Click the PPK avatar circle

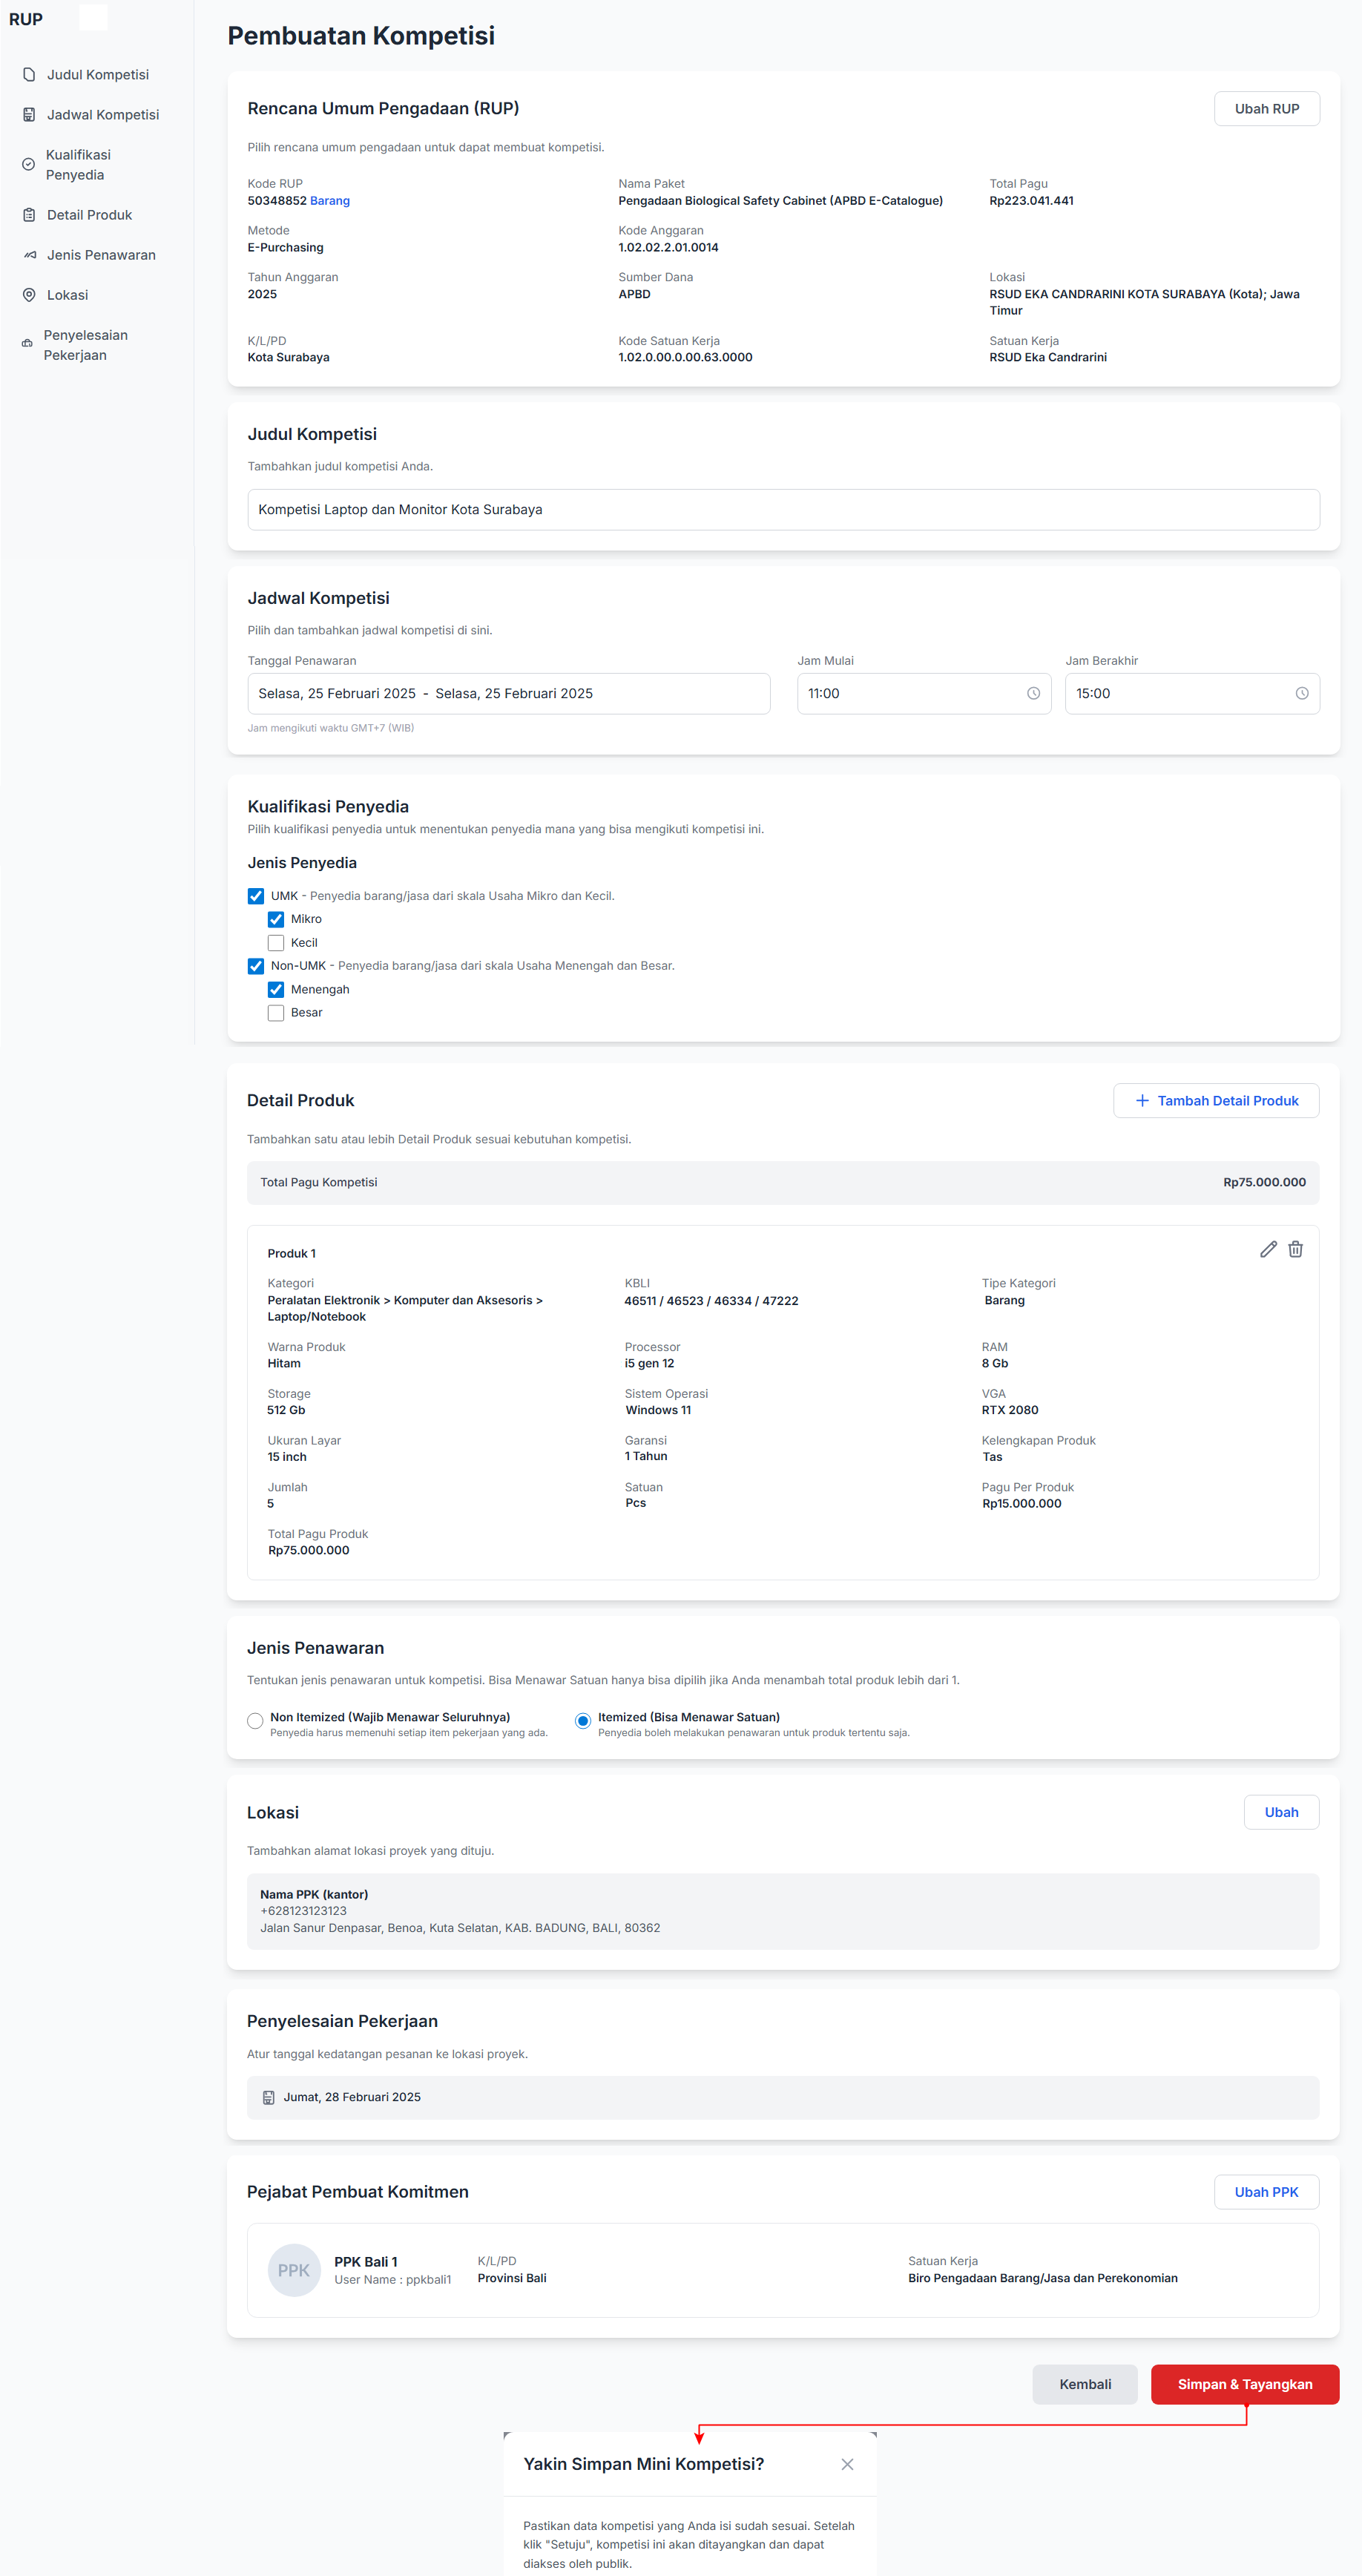(x=293, y=2270)
